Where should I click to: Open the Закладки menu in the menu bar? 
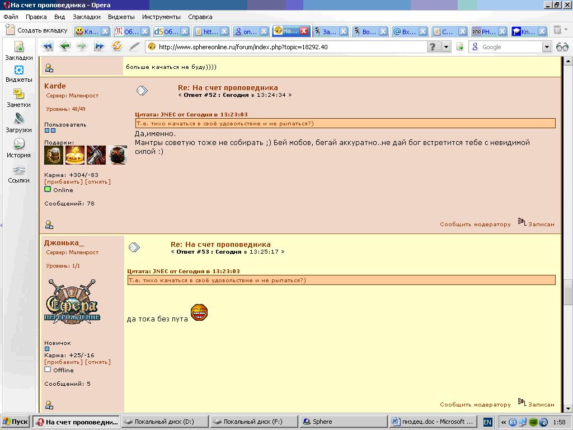(x=87, y=17)
